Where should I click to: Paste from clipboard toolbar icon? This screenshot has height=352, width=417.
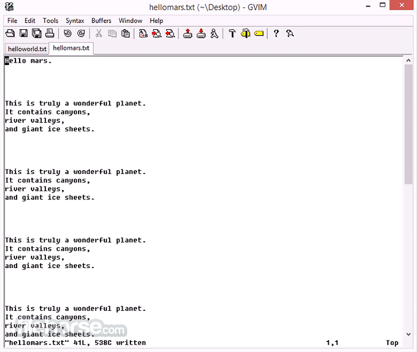125,34
